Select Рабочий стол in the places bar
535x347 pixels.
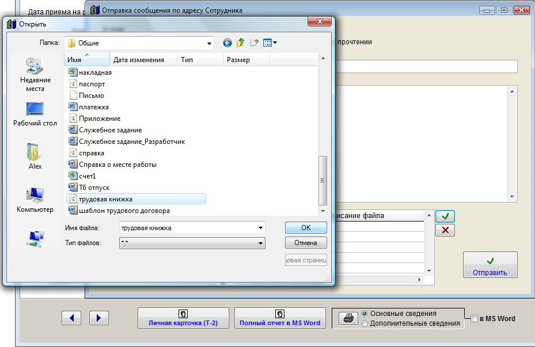(x=35, y=115)
